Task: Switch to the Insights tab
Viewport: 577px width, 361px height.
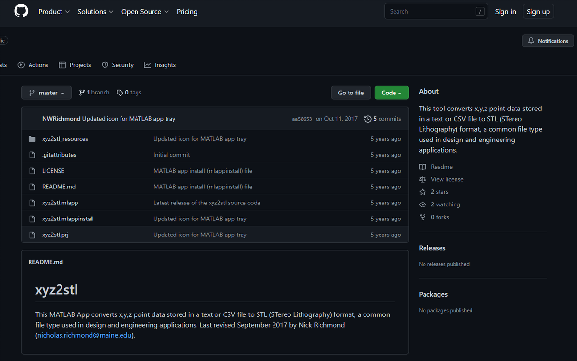Action: click(x=160, y=65)
